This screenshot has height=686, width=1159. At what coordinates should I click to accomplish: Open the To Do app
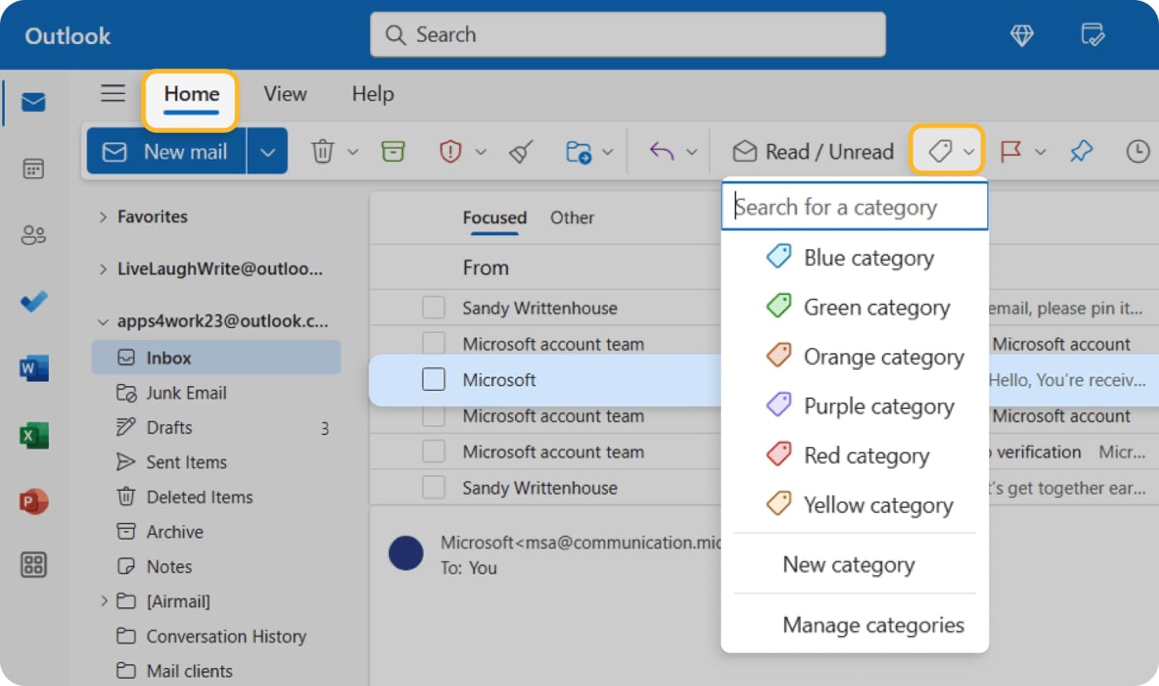click(x=32, y=301)
